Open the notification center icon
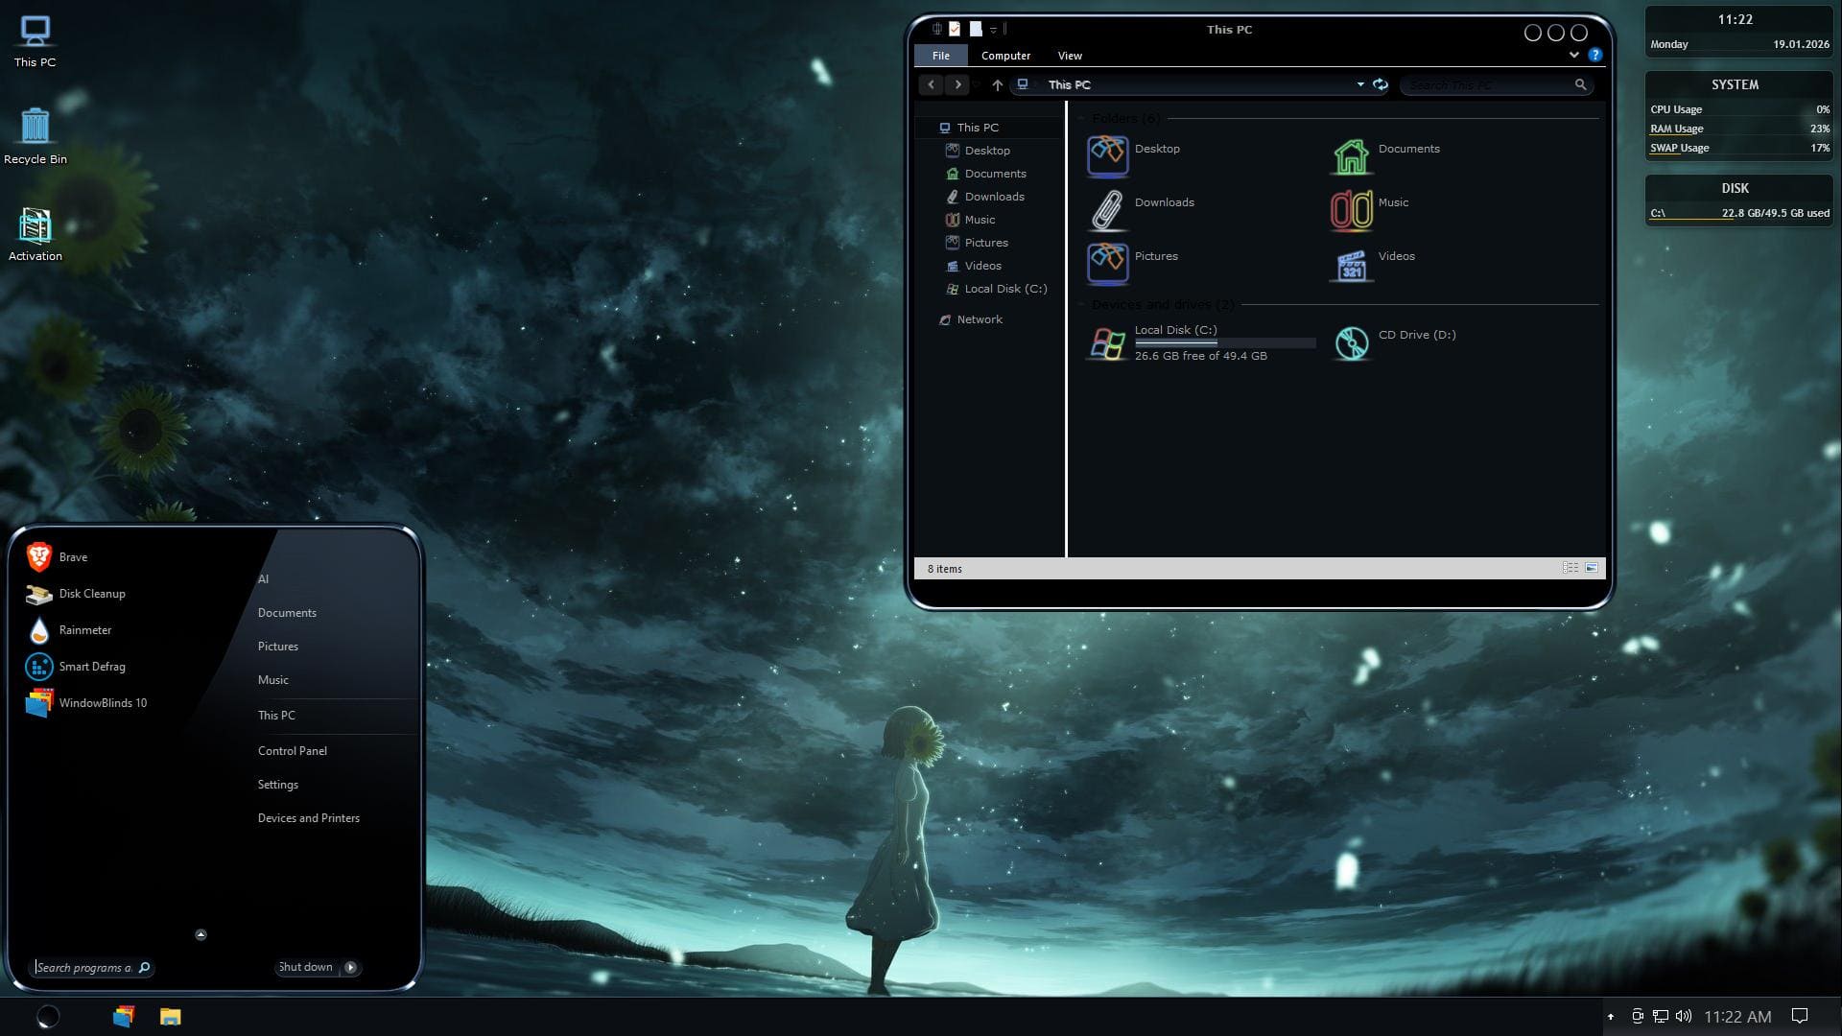This screenshot has height=1036, width=1842. [1800, 1017]
